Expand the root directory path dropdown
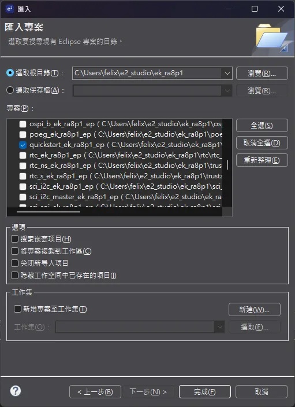The image size is (295, 407). pos(227,73)
